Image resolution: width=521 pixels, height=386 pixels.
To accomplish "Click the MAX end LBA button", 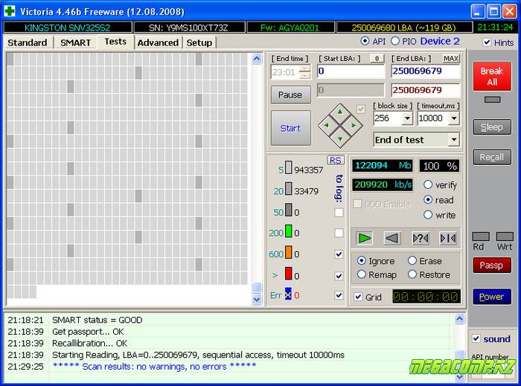I will click(x=451, y=58).
